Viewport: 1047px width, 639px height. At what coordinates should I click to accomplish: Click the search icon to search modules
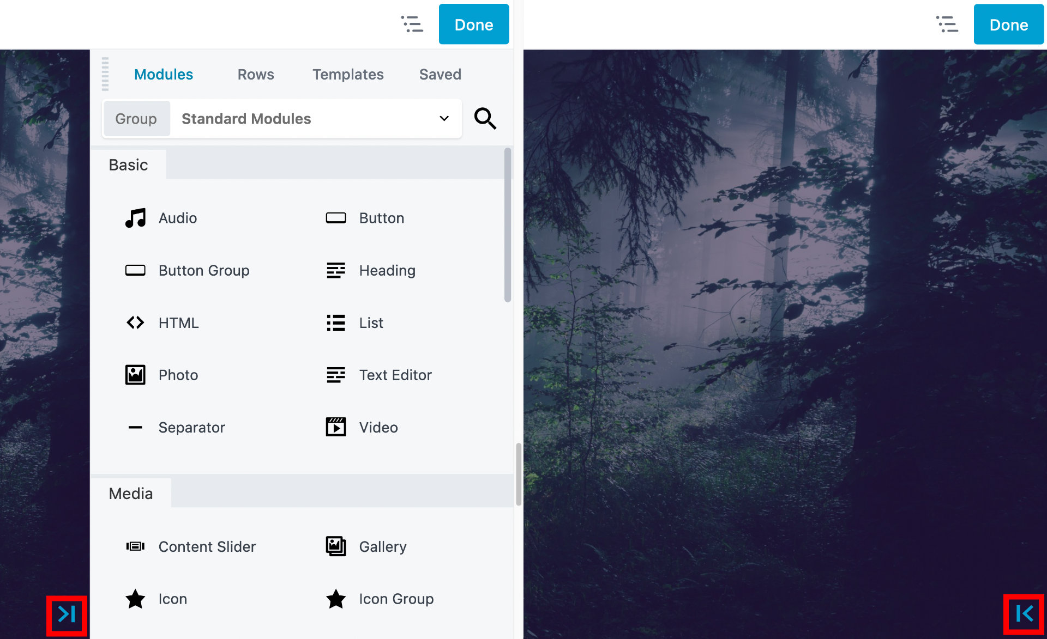(485, 117)
